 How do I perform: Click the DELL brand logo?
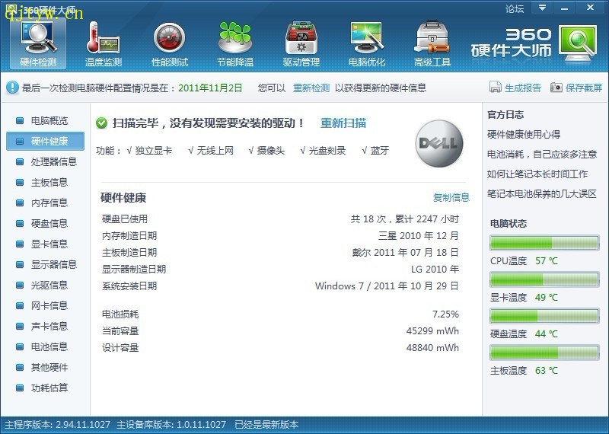pos(439,143)
